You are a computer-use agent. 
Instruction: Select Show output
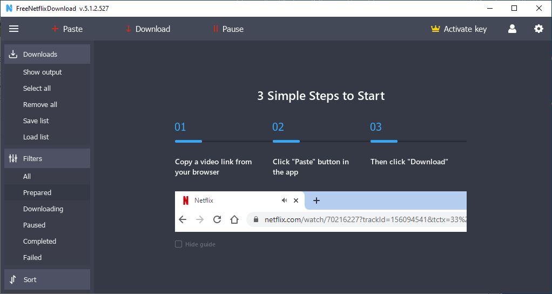click(42, 72)
